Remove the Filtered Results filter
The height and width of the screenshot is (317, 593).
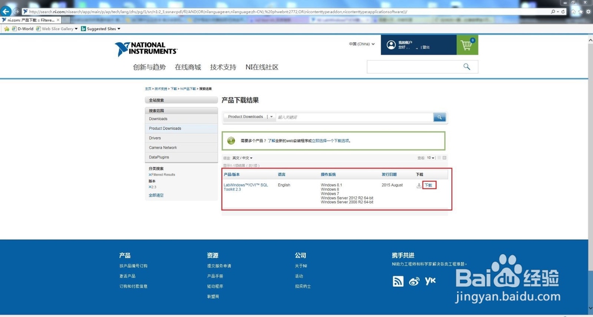150,175
